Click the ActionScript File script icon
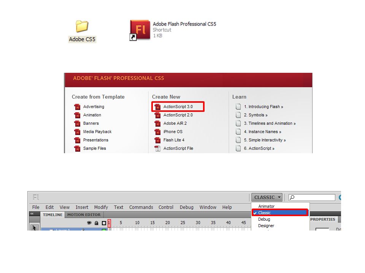365x273 pixels. coord(157,149)
